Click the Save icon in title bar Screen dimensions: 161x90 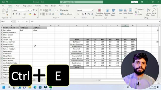click(3, 2)
